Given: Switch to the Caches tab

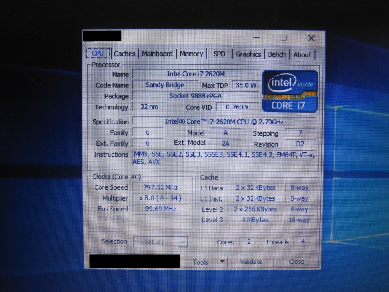Looking at the screenshot, I should click(124, 54).
